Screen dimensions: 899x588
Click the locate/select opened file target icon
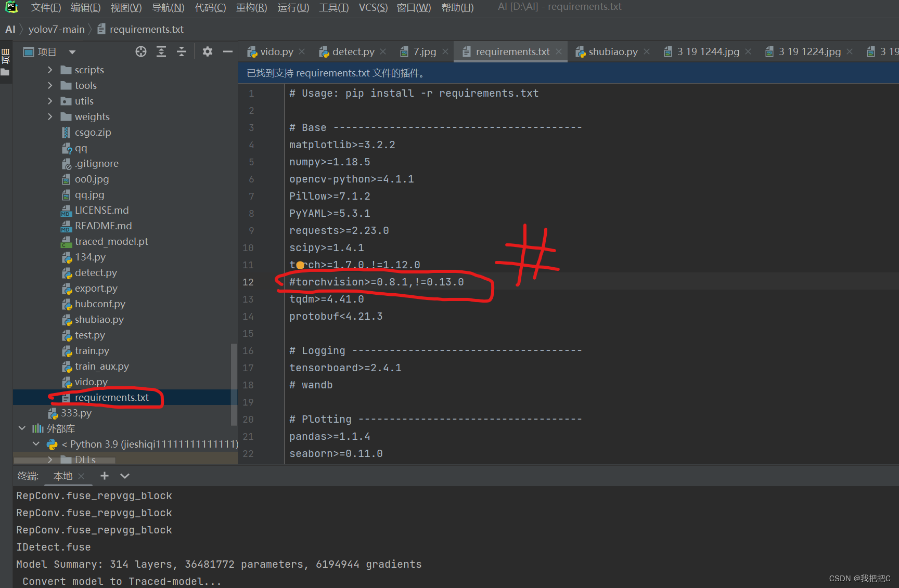point(140,51)
